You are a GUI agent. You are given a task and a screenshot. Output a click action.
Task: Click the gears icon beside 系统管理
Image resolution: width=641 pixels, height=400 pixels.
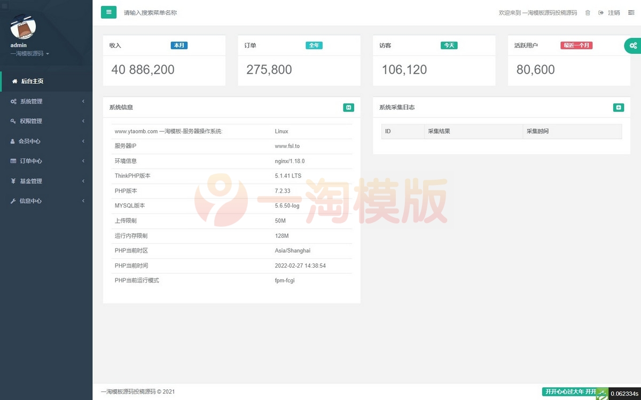(14, 101)
